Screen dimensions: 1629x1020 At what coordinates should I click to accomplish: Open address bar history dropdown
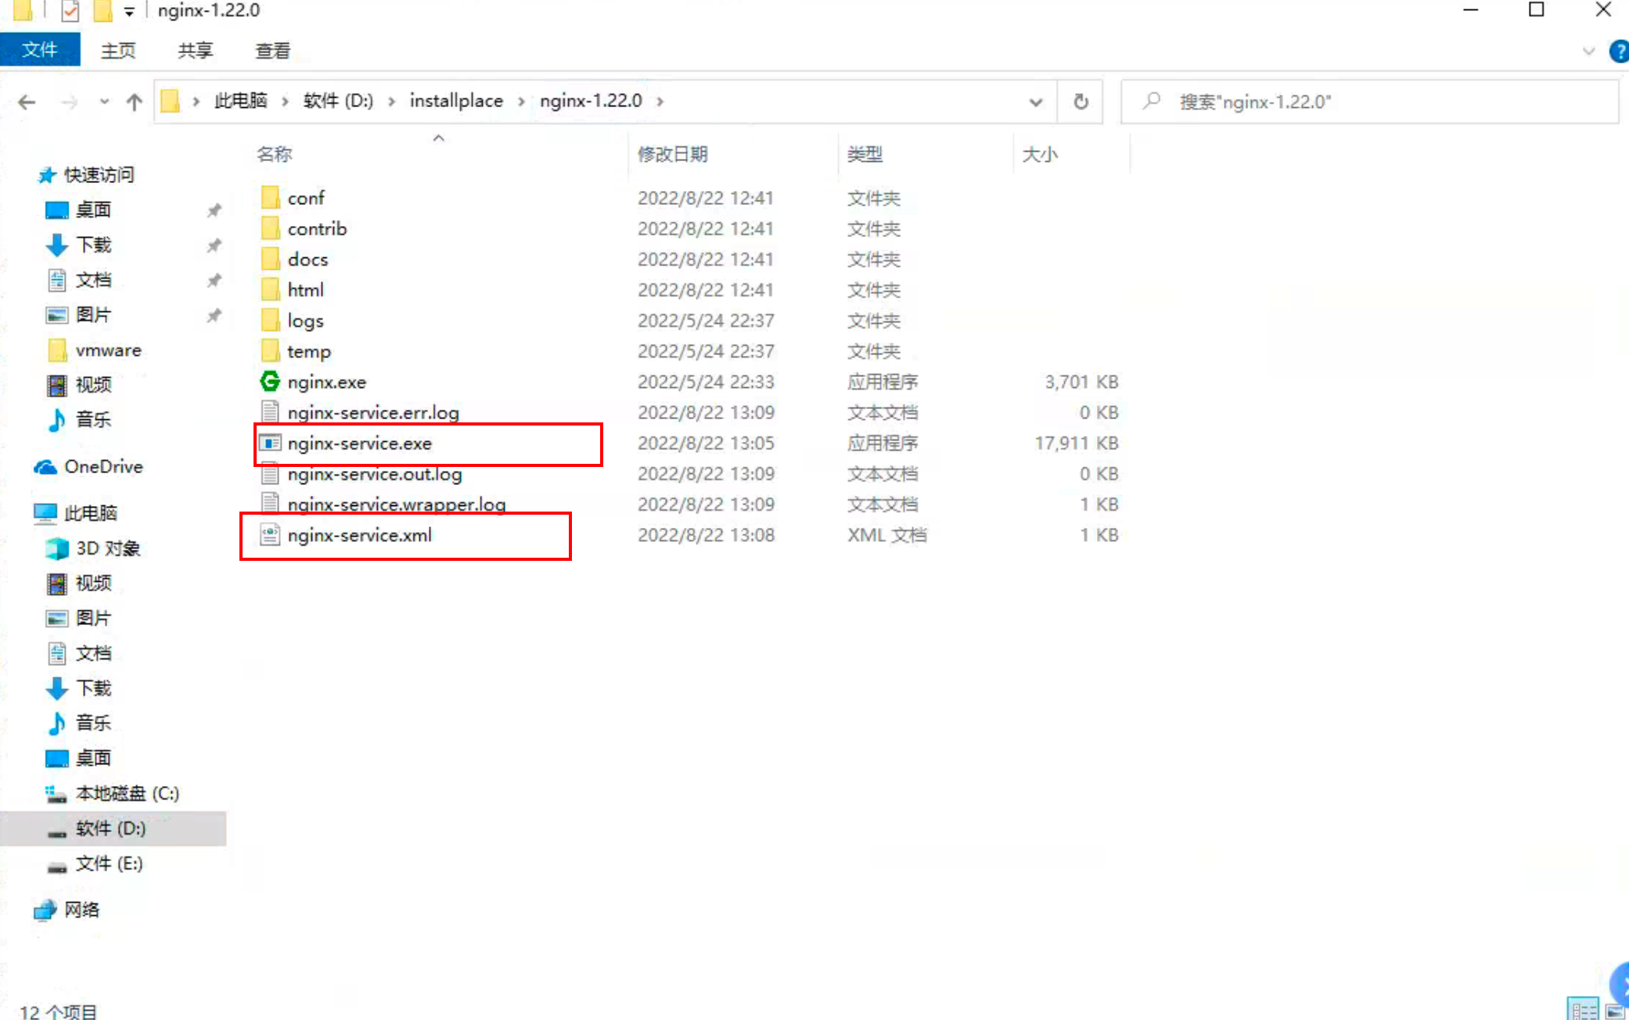point(1036,102)
